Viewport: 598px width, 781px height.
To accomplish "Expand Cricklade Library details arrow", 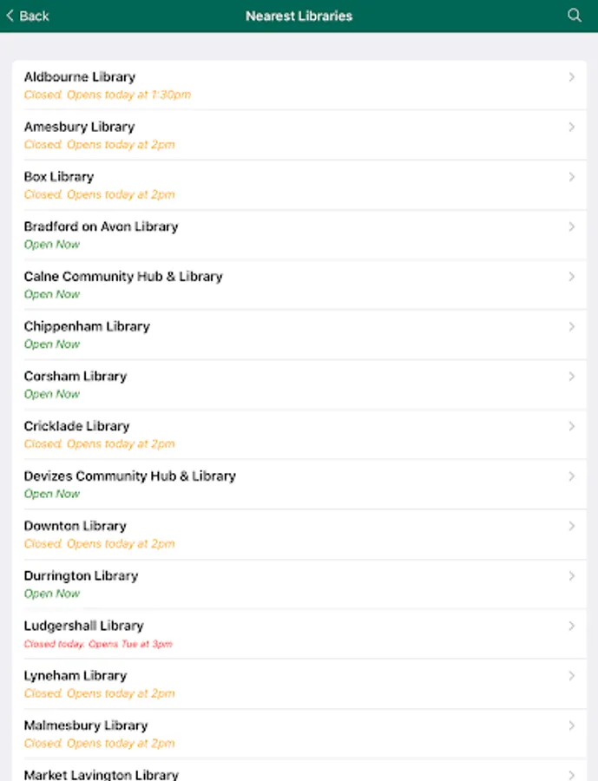I will pyautogui.click(x=572, y=426).
